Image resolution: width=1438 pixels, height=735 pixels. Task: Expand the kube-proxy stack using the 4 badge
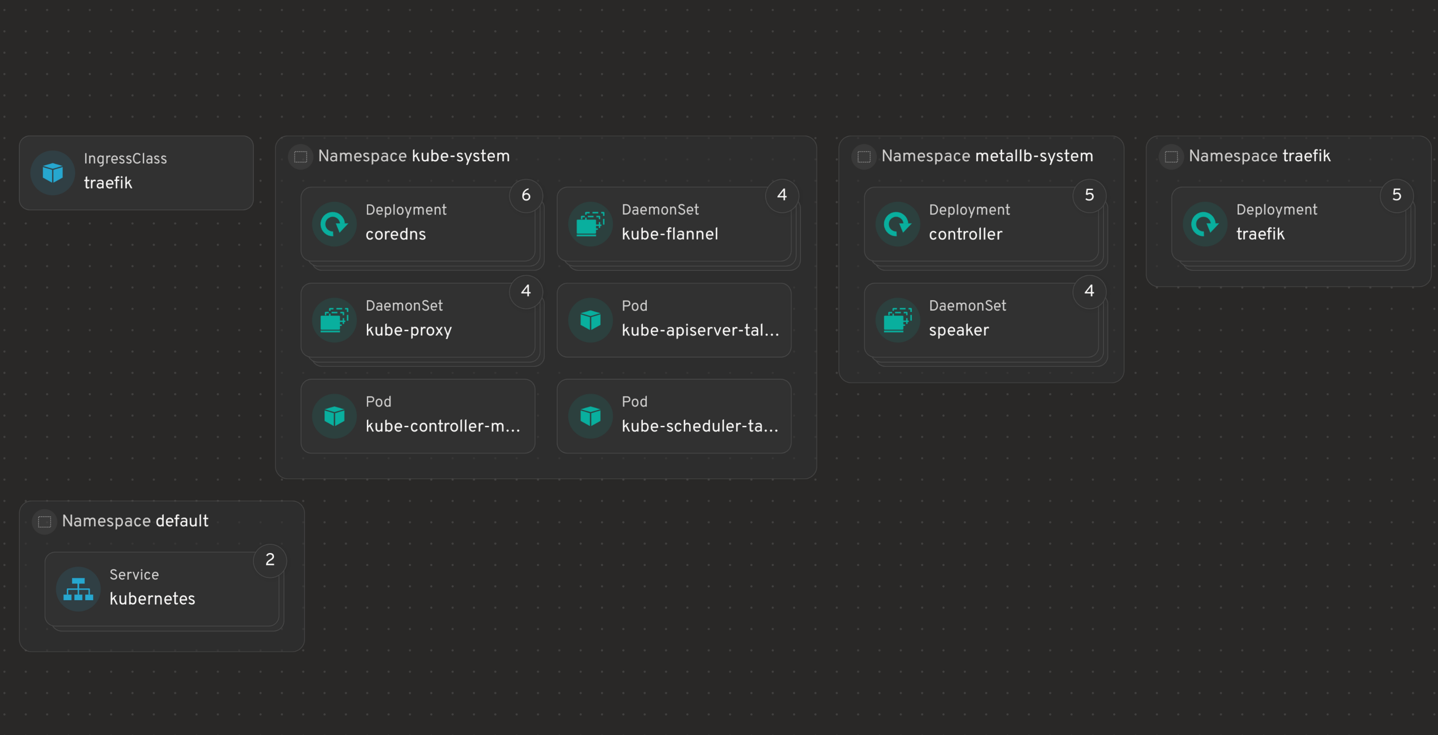[x=525, y=291]
